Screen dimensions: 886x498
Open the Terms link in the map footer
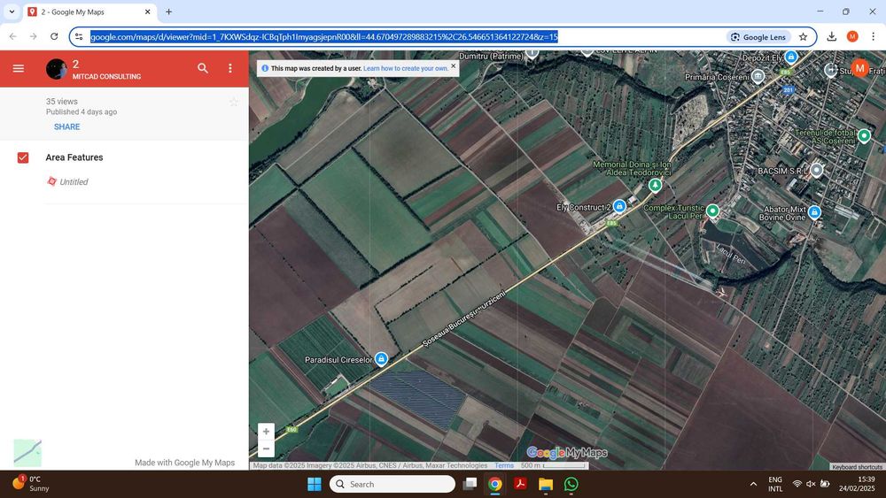click(504, 466)
